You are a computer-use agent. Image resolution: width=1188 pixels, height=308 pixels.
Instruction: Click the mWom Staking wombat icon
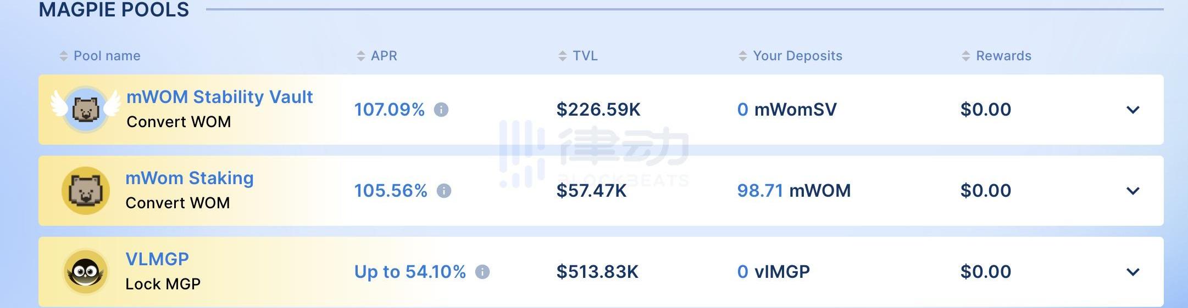tap(86, 190)
